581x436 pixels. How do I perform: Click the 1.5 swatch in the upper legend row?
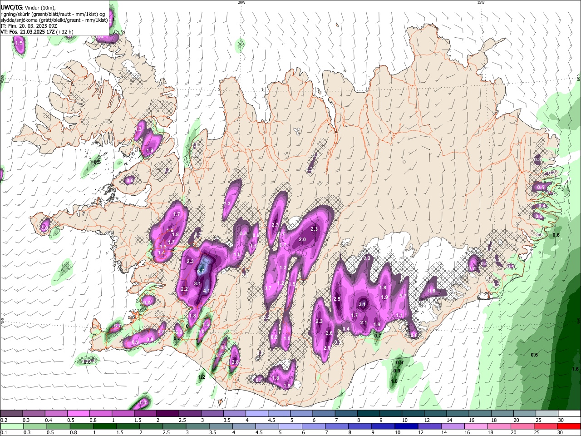pyautogui.click(x=145, y=414)
